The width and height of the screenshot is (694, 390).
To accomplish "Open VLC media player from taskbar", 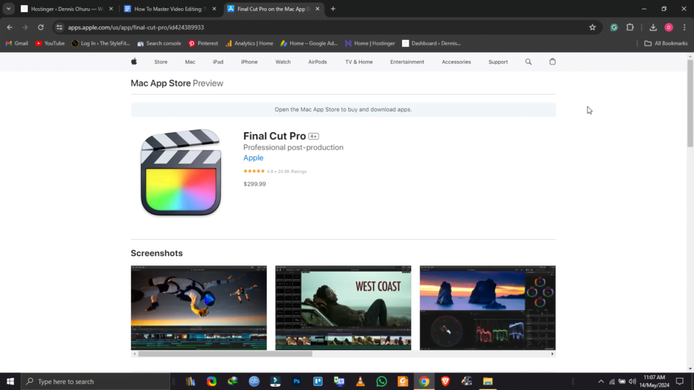I will click(361, 381).
